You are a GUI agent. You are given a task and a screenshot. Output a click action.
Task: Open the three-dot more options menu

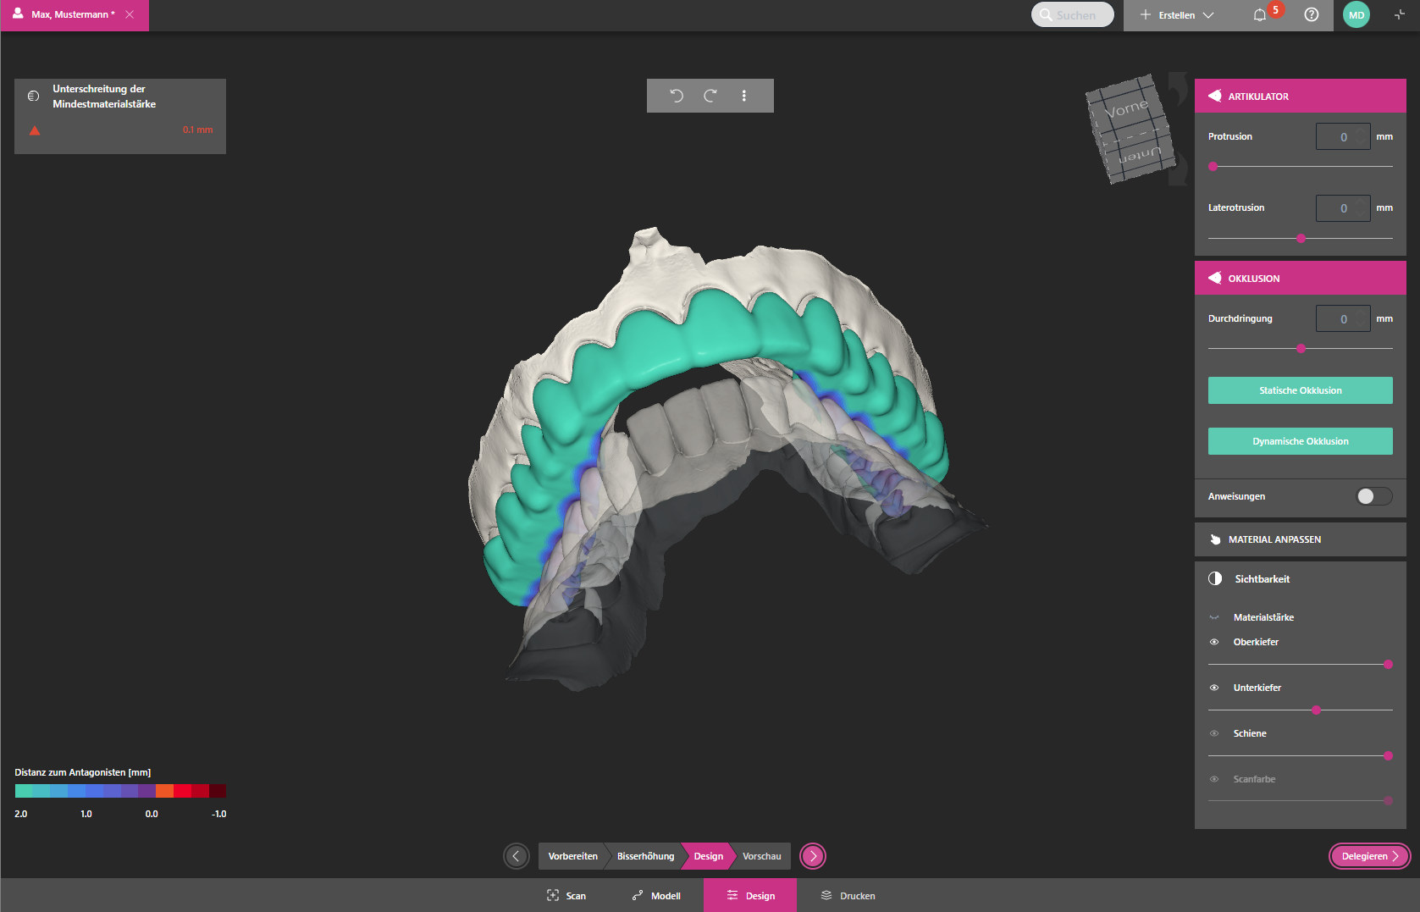tap(744, 96)
